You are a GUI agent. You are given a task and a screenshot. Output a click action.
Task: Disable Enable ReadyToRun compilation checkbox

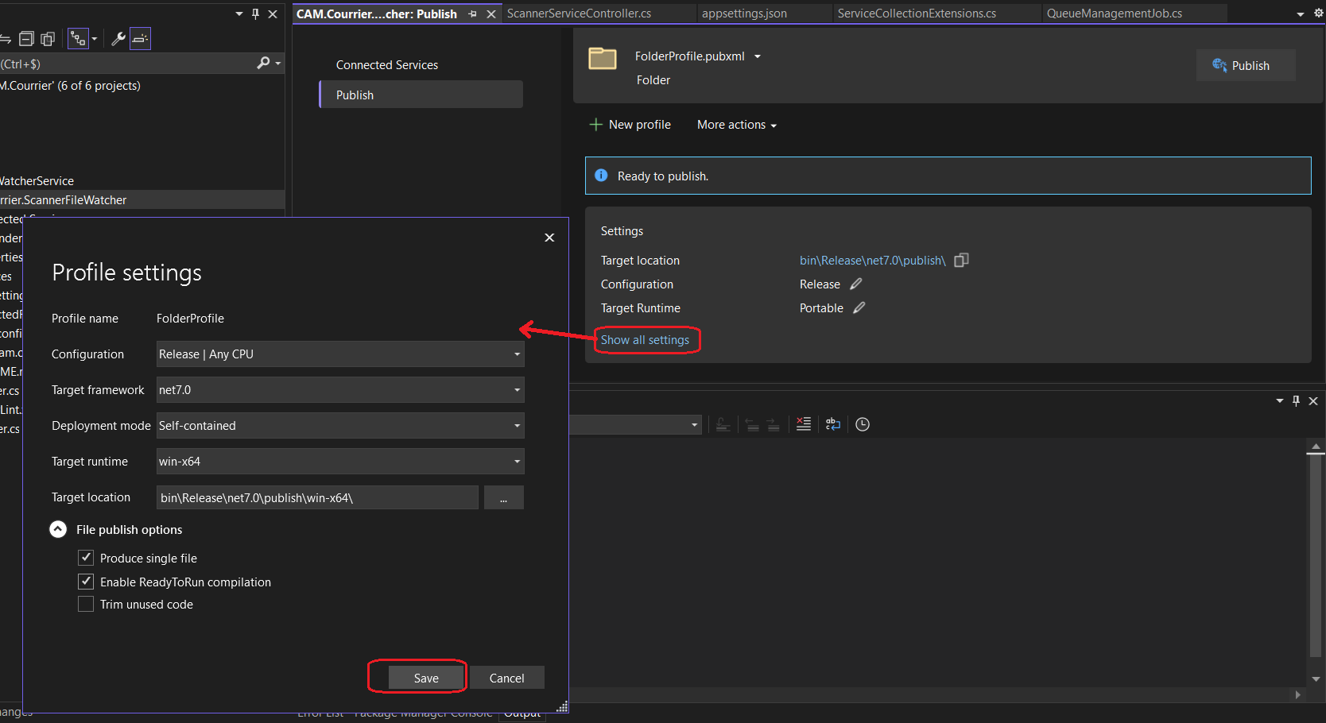point(86,582)
